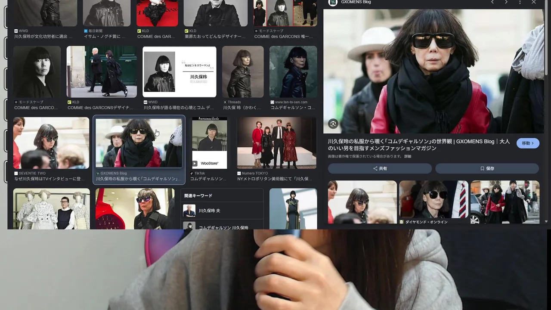Click the preview panel vertical scrollbar
The width and height of the screenshot is (551, 310).
point(546,39)
